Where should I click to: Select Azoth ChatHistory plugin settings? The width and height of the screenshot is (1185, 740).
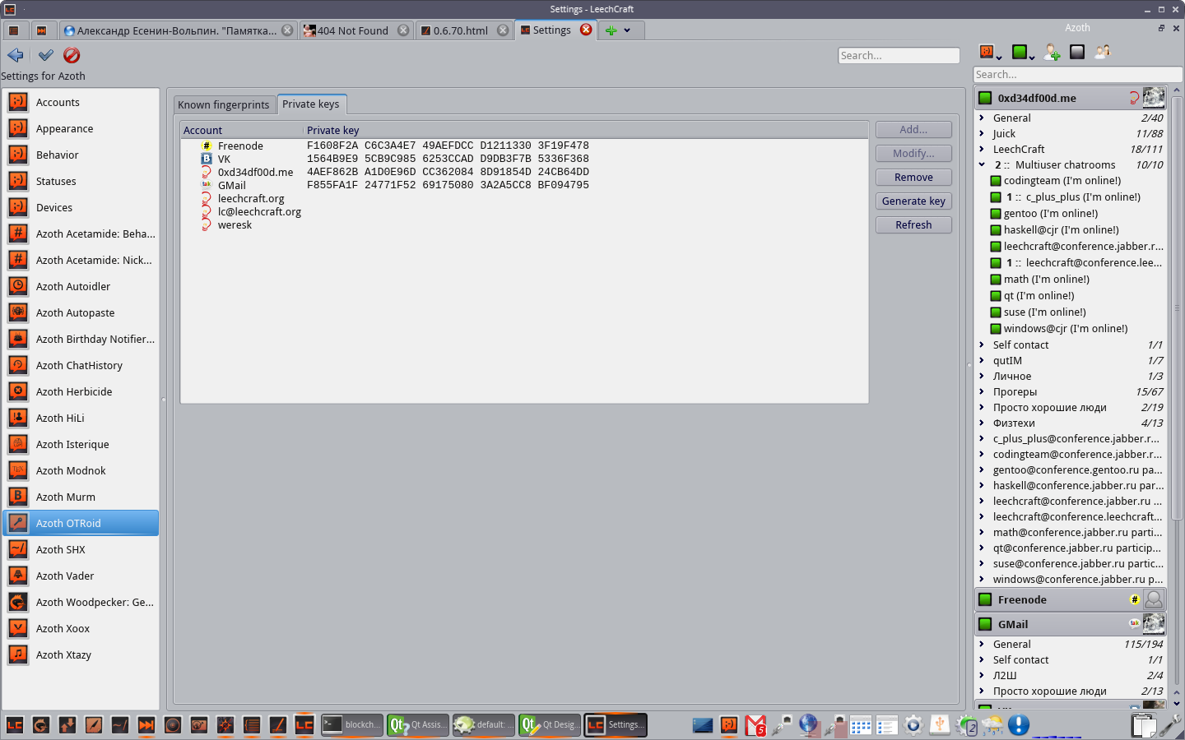81,365
